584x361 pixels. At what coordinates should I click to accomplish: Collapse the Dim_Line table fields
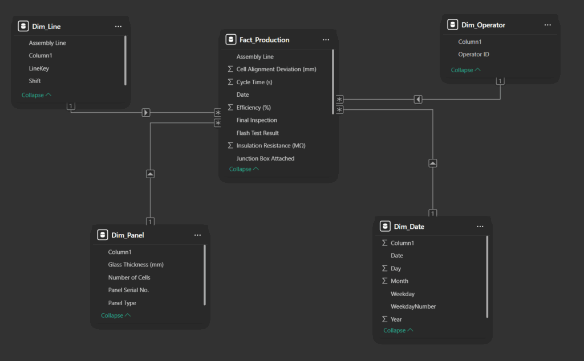(36, 95)
